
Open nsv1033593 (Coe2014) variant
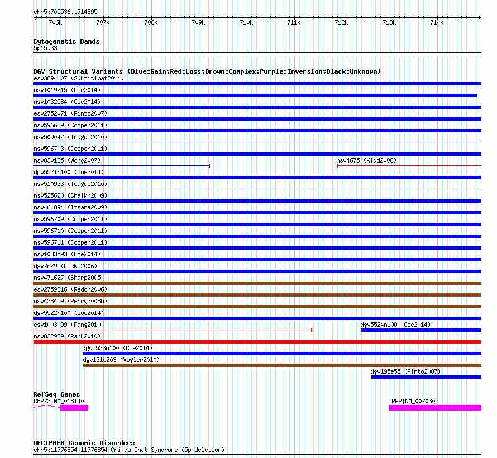[67, 254]
